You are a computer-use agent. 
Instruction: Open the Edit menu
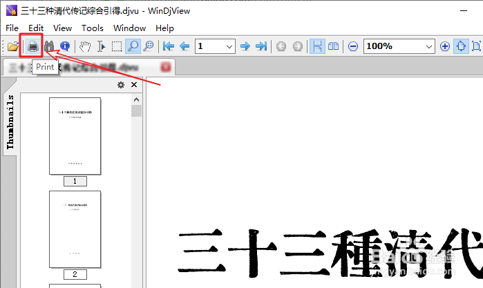pyautogui.click(x=36, y=28)
